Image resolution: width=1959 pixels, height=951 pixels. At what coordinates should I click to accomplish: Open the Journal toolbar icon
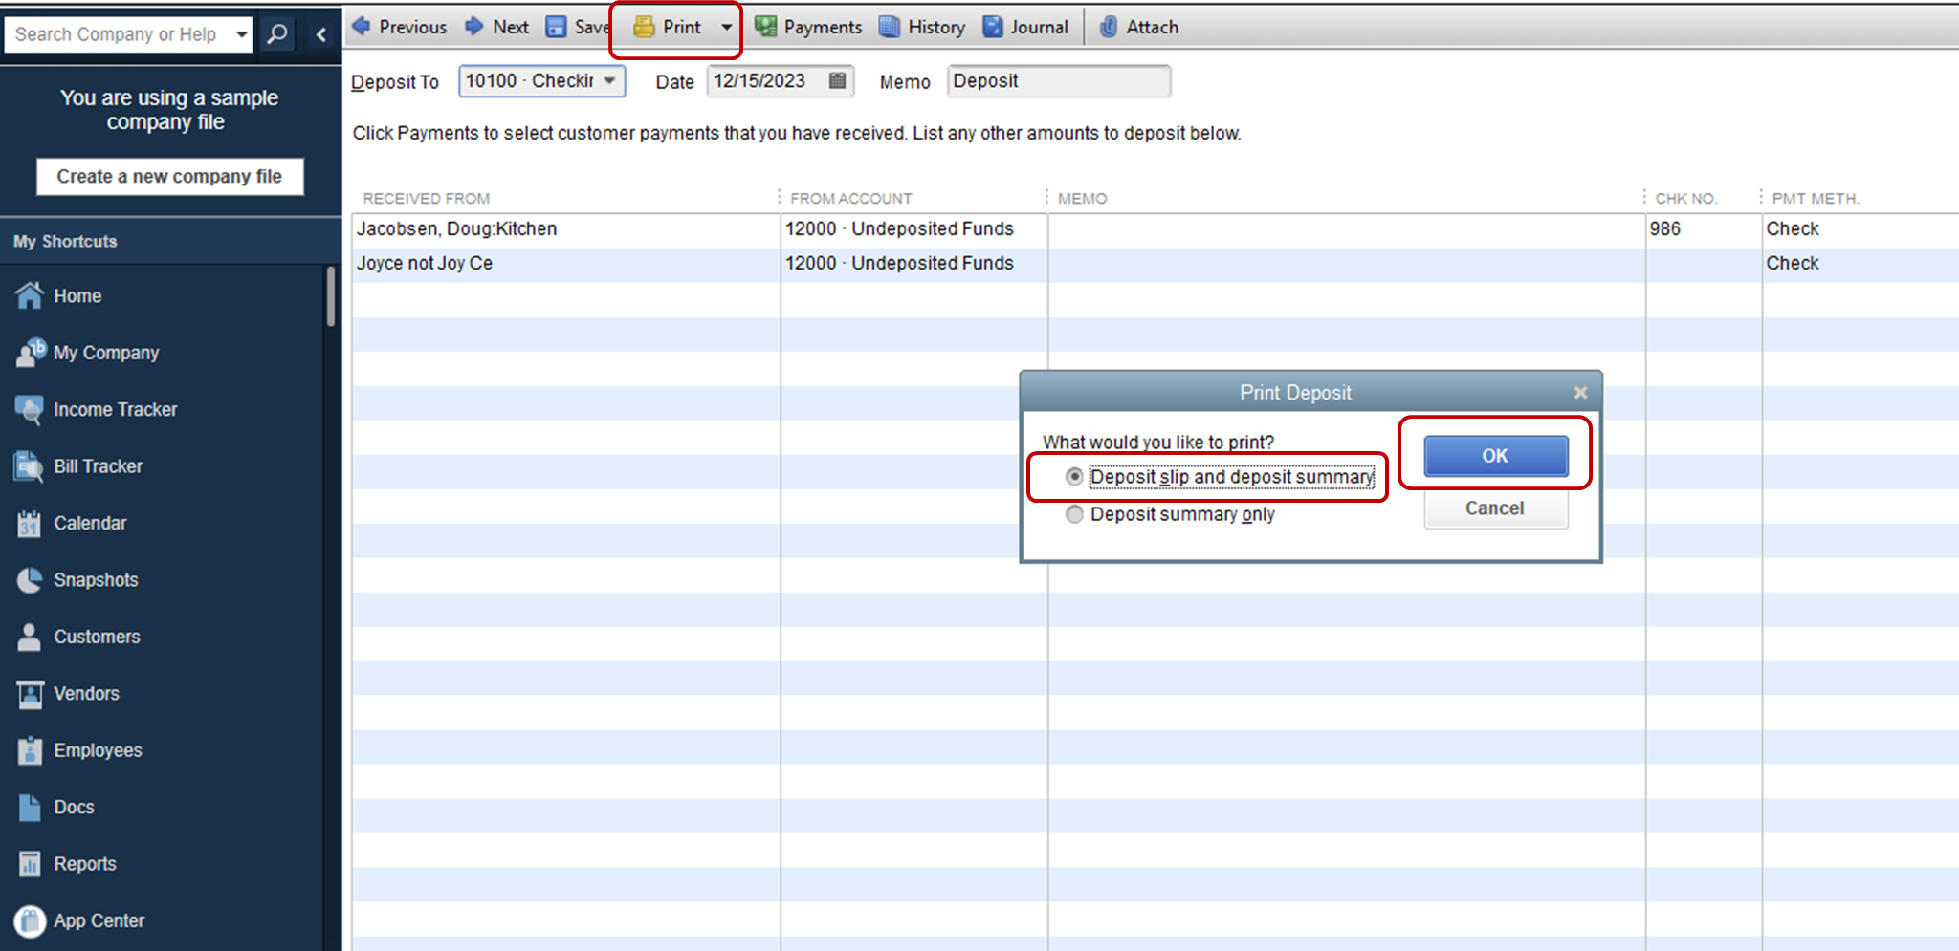[994, 27]
